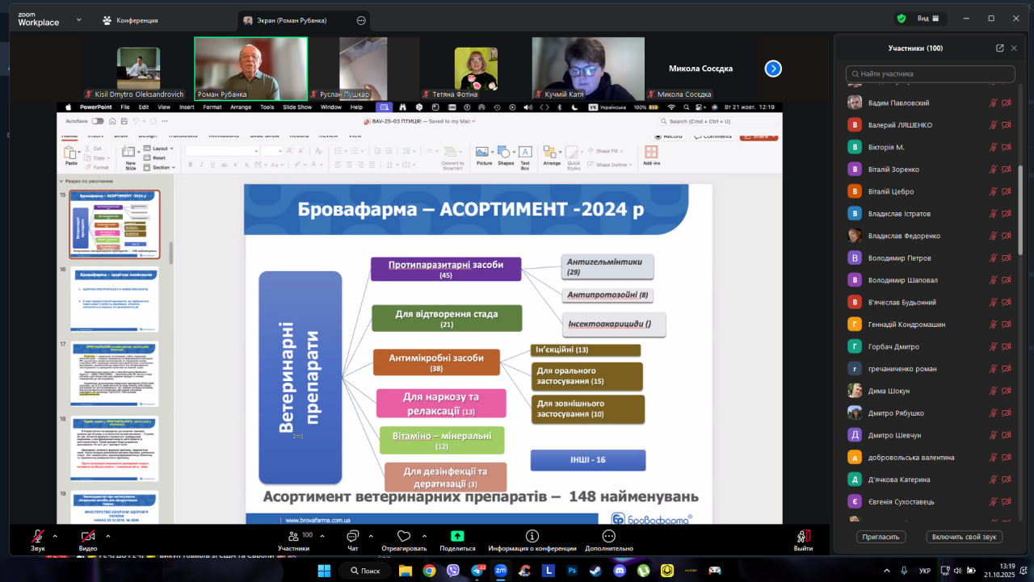Open Информация о конференции info icon

click(532, 536)
